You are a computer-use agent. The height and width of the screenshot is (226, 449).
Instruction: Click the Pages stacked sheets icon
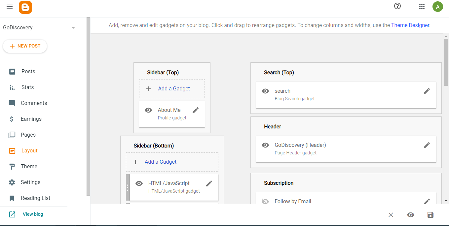tap(12, 135)
